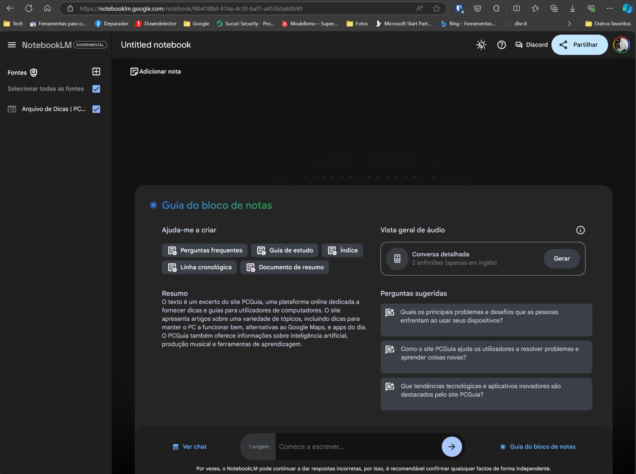Toggle 'Guia do bloco de notas' at bottom
Viewport: 636px width, 474px height.
537,447
